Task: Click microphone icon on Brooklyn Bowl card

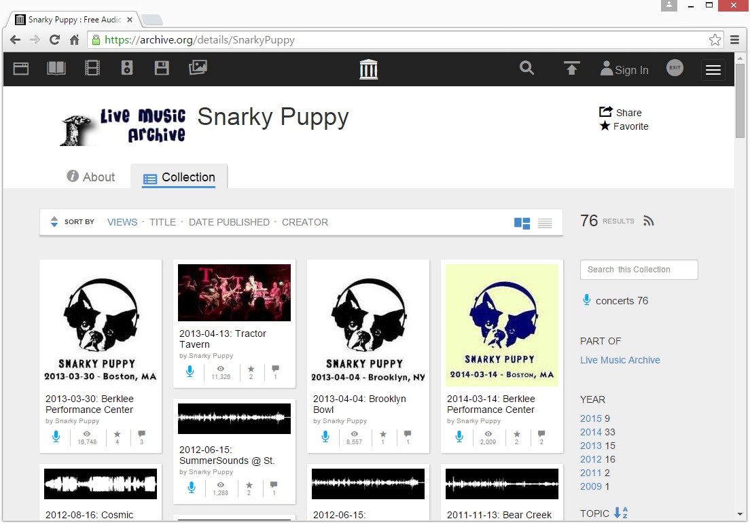Action: coord(325,437)
